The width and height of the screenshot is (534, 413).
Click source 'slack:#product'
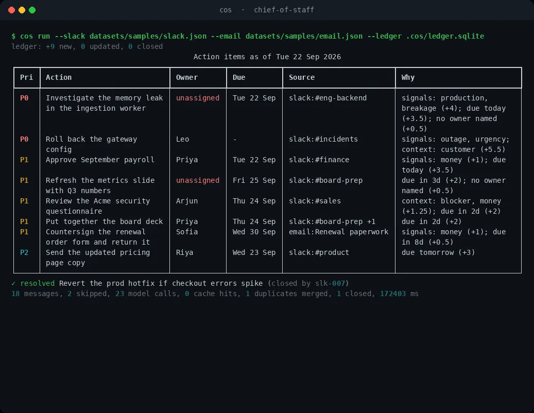[319, 253]
